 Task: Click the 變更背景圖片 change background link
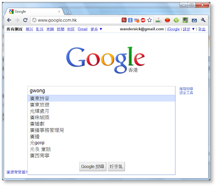(17, 172)
